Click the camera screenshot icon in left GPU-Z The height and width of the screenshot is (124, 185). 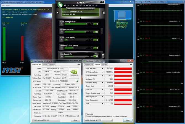point(79,64)
